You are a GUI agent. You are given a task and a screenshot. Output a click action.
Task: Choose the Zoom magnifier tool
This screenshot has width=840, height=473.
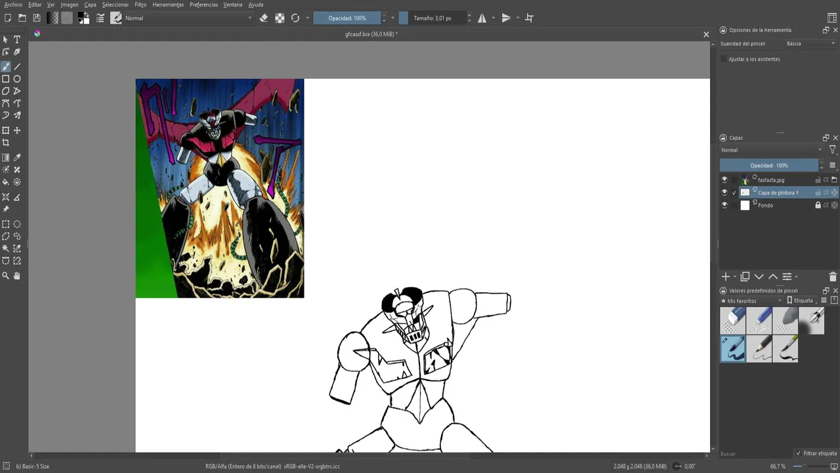click(x=6, y=276)
